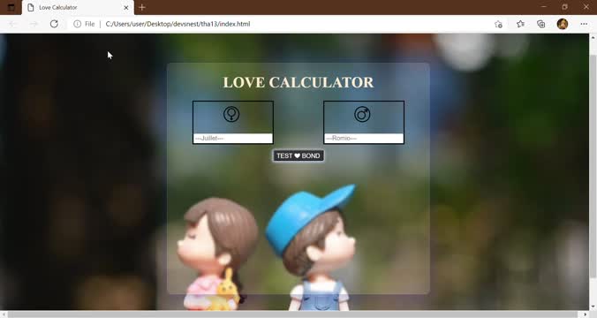This screenshot has height=318, width=597.
Task: Click the site info icon in address bar
Action: (78, 24)
